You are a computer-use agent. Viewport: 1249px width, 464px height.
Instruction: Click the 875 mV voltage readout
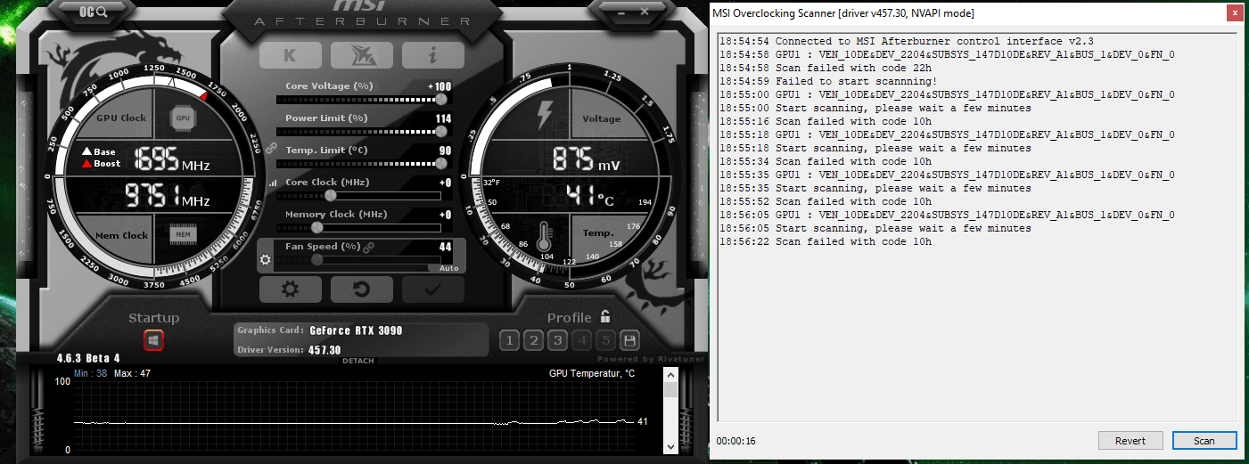(586, 159)
